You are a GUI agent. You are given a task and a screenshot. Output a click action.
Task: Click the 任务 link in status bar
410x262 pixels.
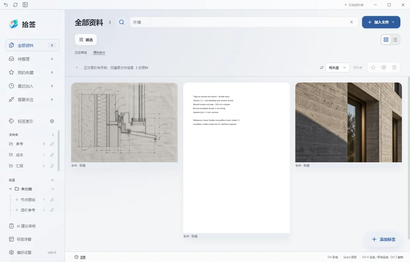(x=83, y=257)
